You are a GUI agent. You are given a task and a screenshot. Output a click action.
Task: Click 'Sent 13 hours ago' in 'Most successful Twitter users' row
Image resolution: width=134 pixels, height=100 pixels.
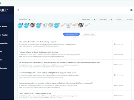pos(119,44)
